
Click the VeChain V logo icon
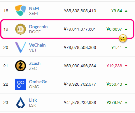click(20, 47)
